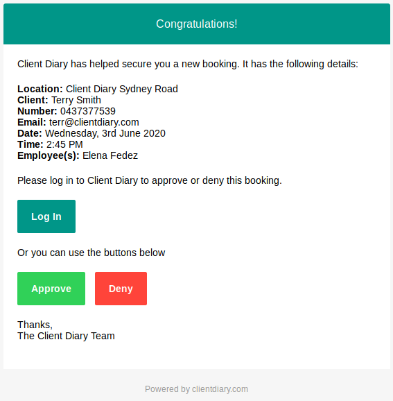
Task: Click the Congratulations! header banner
Action: tap(197, 24)
